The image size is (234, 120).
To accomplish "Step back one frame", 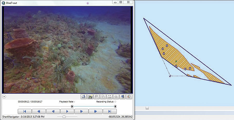I will tap(53, 111).
